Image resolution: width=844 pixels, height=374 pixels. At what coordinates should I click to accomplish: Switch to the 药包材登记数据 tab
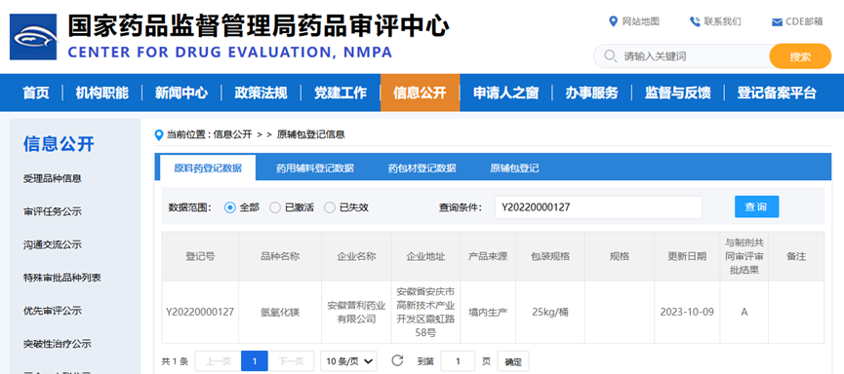tap(422, 168)
